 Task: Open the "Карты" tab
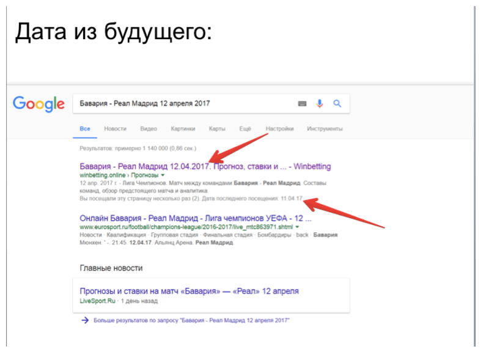click(217, 128)
